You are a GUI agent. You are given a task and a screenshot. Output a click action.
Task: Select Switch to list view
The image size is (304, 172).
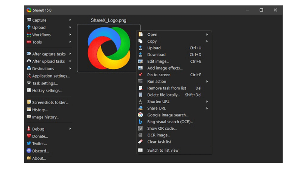(174, 150)
